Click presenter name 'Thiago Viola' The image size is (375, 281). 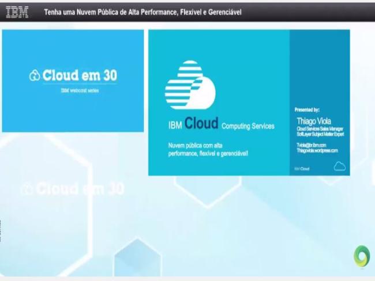coord(314,121)
